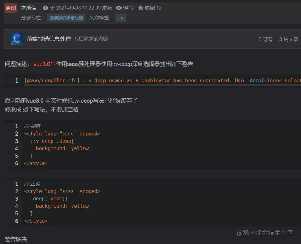
Task: Click the ::v-deep .demo{ code line
Action: (52, 141)
